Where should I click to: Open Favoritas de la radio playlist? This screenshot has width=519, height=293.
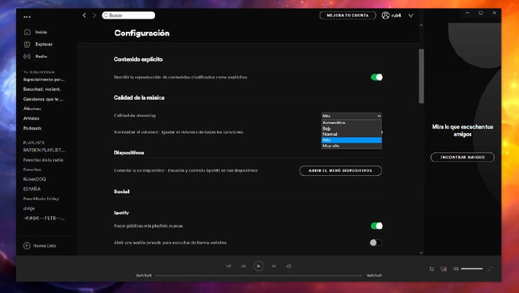point(43,160)
